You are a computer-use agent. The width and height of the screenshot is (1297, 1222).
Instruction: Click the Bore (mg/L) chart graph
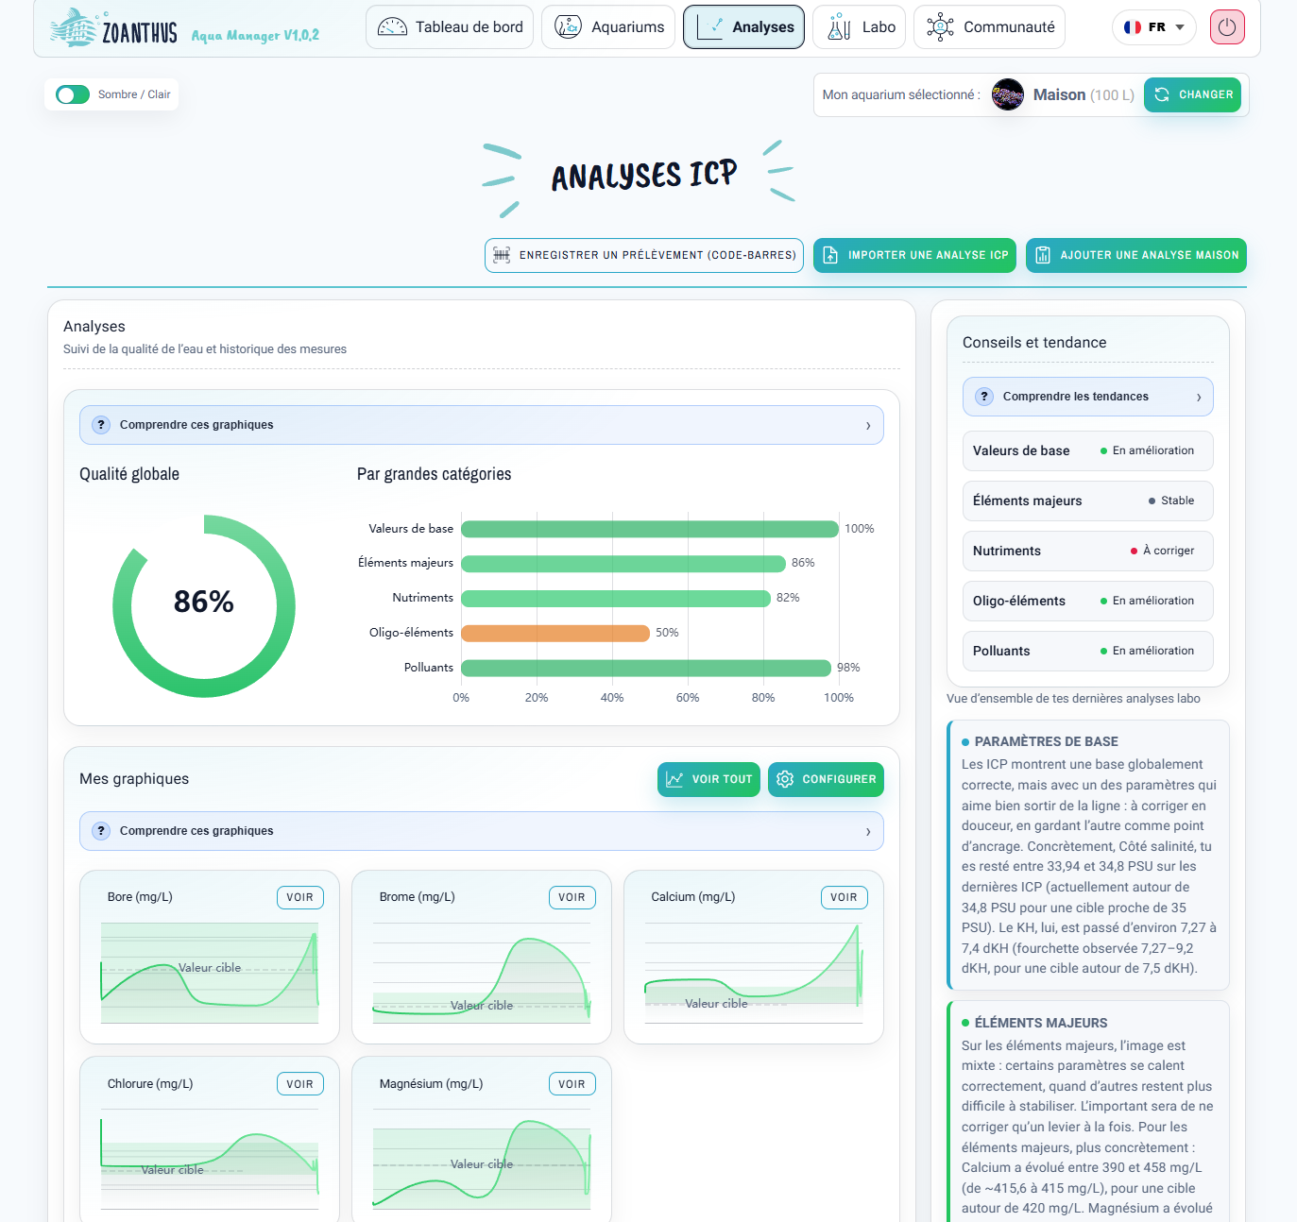(x=210, y=973)
